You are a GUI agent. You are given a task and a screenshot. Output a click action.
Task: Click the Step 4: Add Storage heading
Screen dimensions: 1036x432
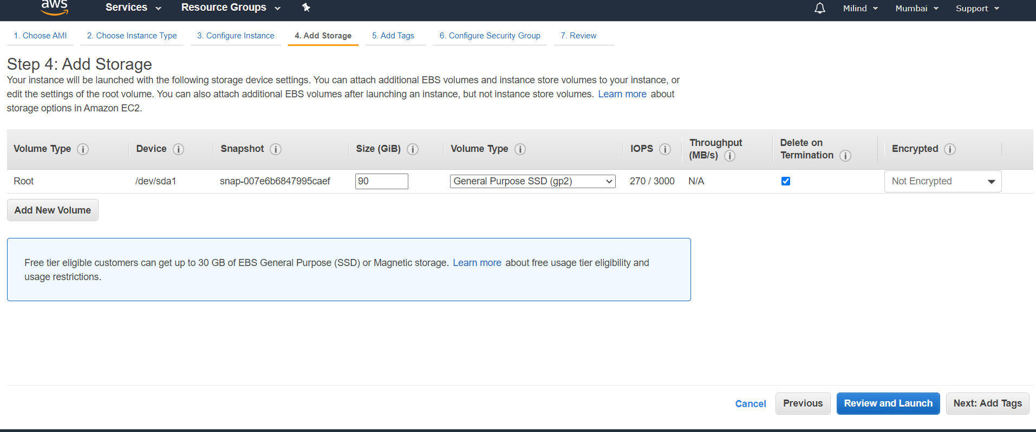(x=80, y=64)
